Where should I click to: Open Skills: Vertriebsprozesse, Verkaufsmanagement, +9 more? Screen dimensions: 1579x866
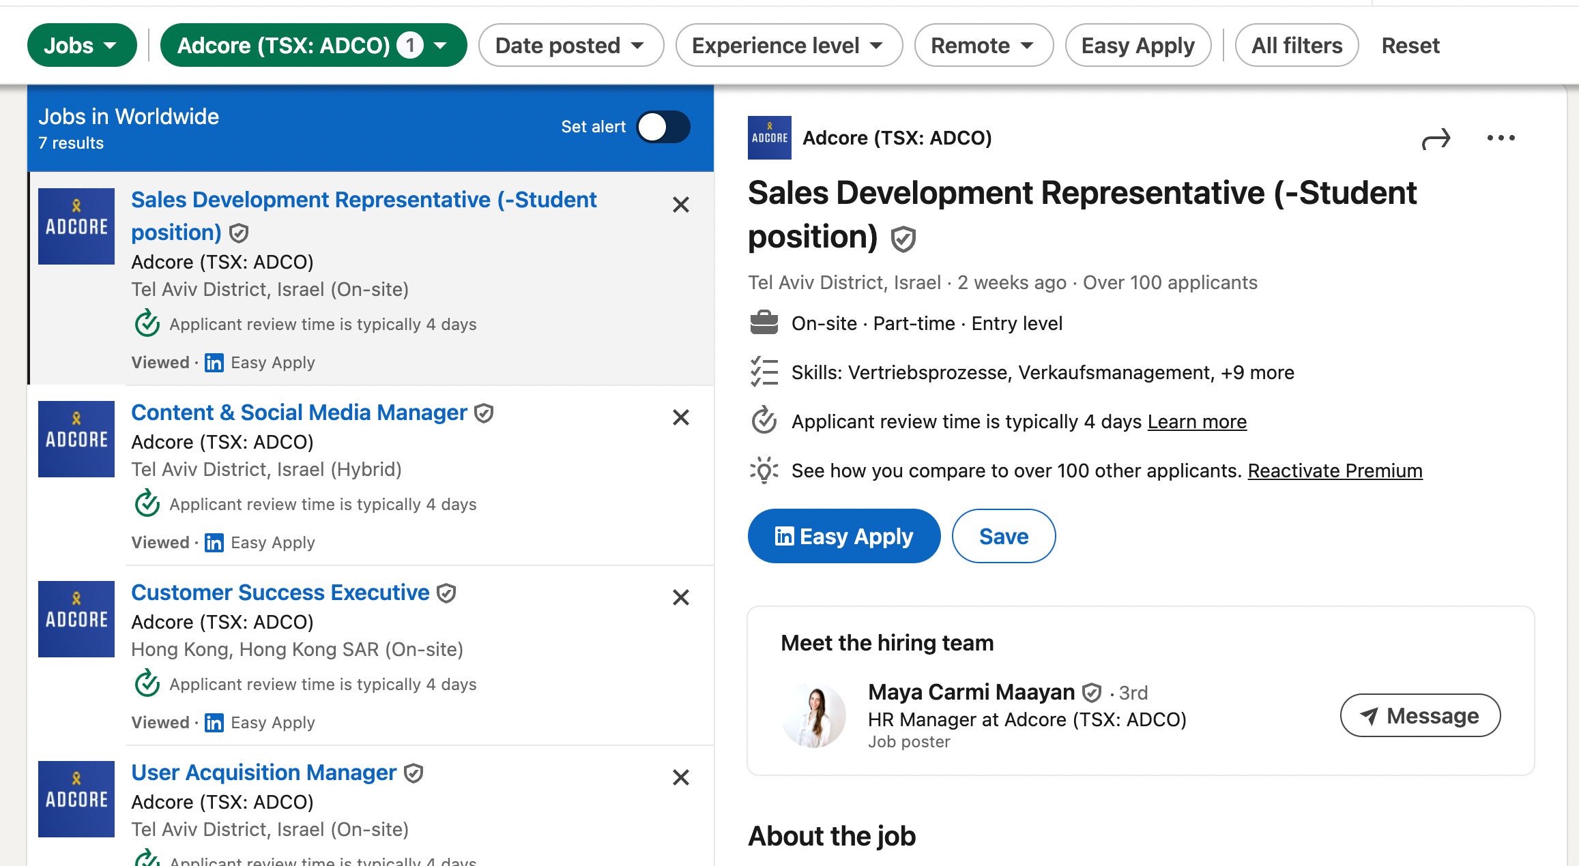tap(1043, 372)
